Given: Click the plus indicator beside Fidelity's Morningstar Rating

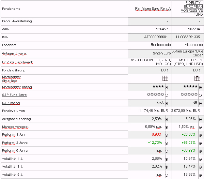Looking at the screenshot, I should coord(200,87).
